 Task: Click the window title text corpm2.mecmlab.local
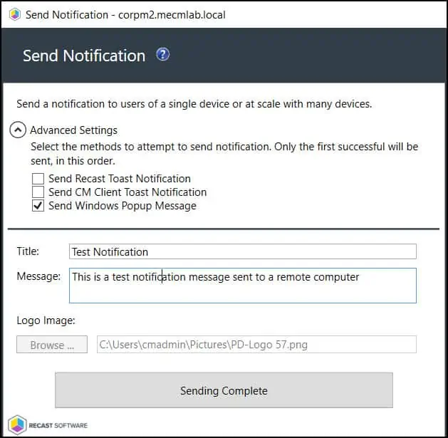pyautogui.click(x=172, y=15)
